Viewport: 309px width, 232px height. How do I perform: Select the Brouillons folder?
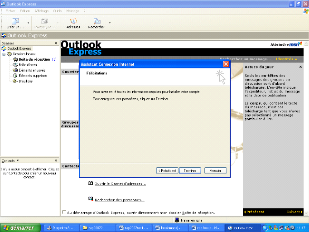point(25,81)
